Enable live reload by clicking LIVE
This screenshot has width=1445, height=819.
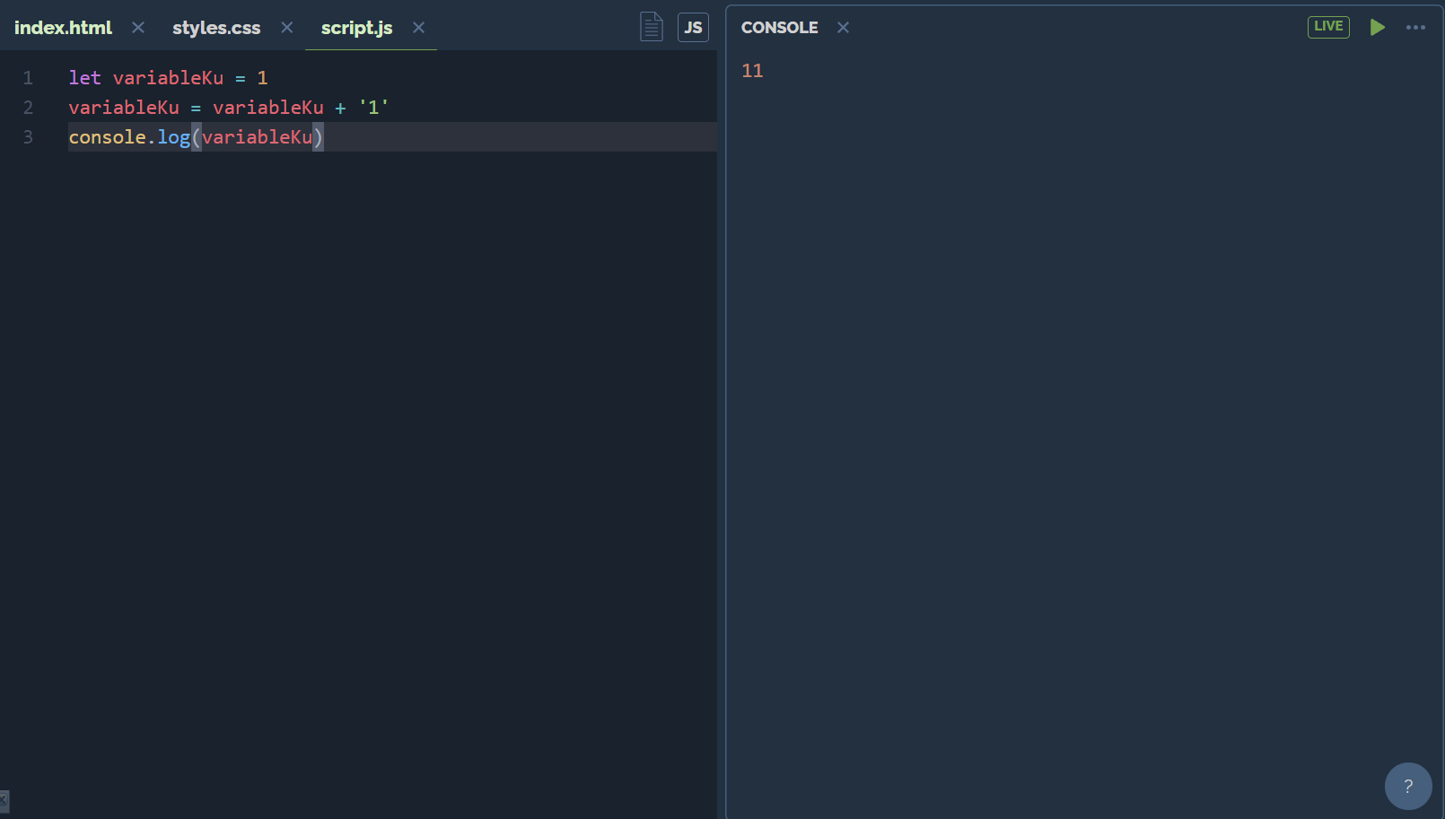click(1328, 27)
